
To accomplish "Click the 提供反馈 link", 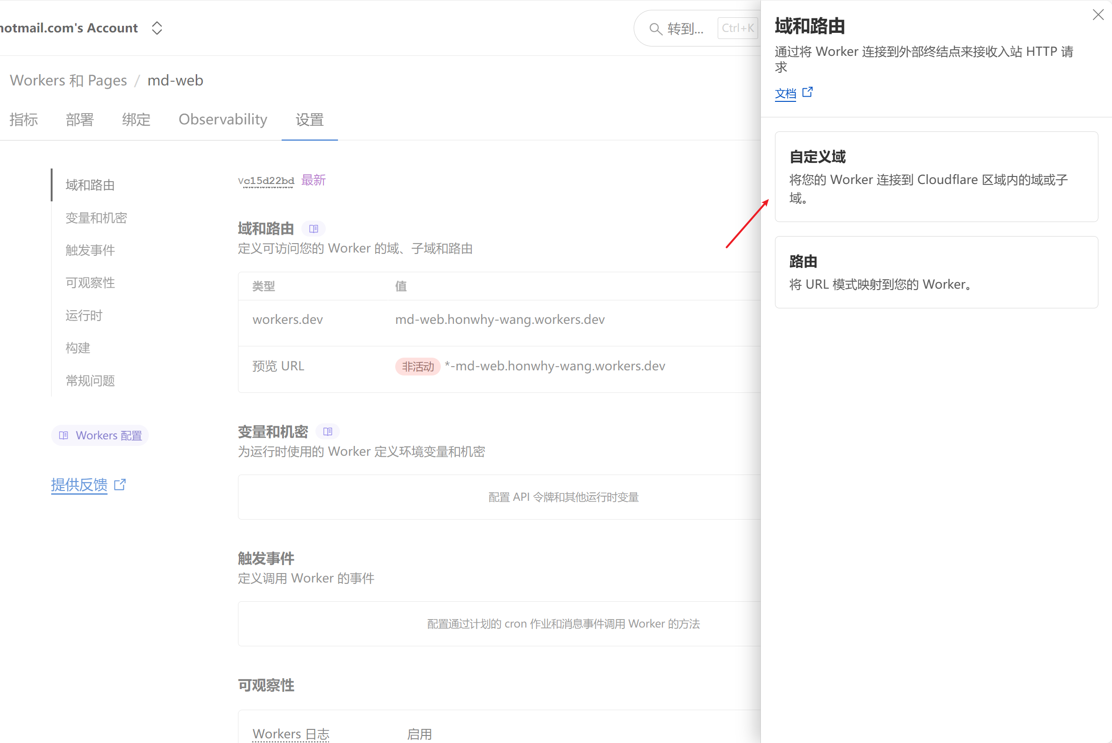I will (79, 484).
